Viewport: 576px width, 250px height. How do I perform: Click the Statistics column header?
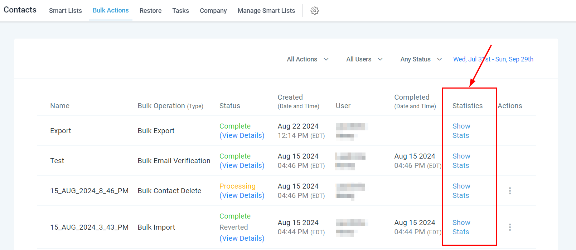coord(468,106)
